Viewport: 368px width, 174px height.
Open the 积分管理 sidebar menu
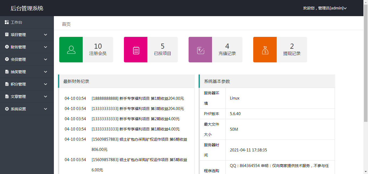18,84
